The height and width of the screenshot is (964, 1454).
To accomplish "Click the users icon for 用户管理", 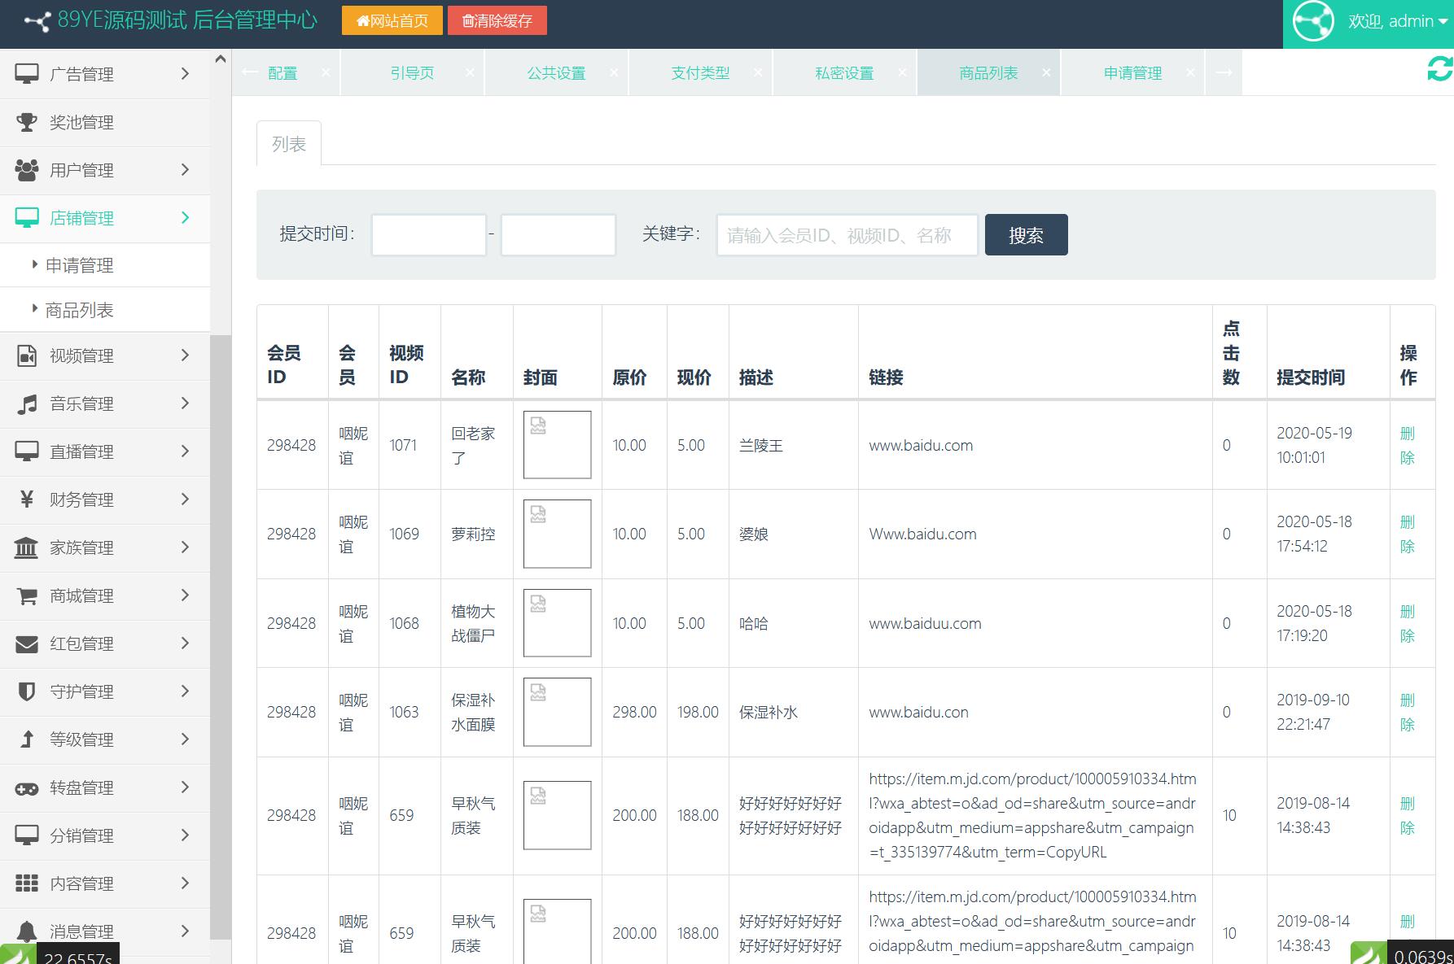I will 27,170.
